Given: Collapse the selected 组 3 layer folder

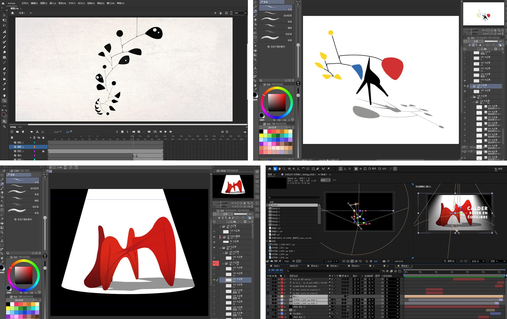Looking at the screenshot, I should pyautogui.click(x=471, y=86).
